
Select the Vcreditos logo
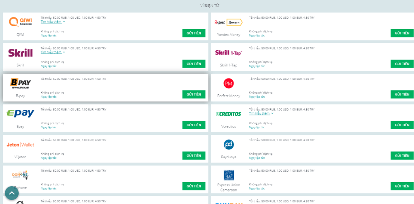(229, 114)
